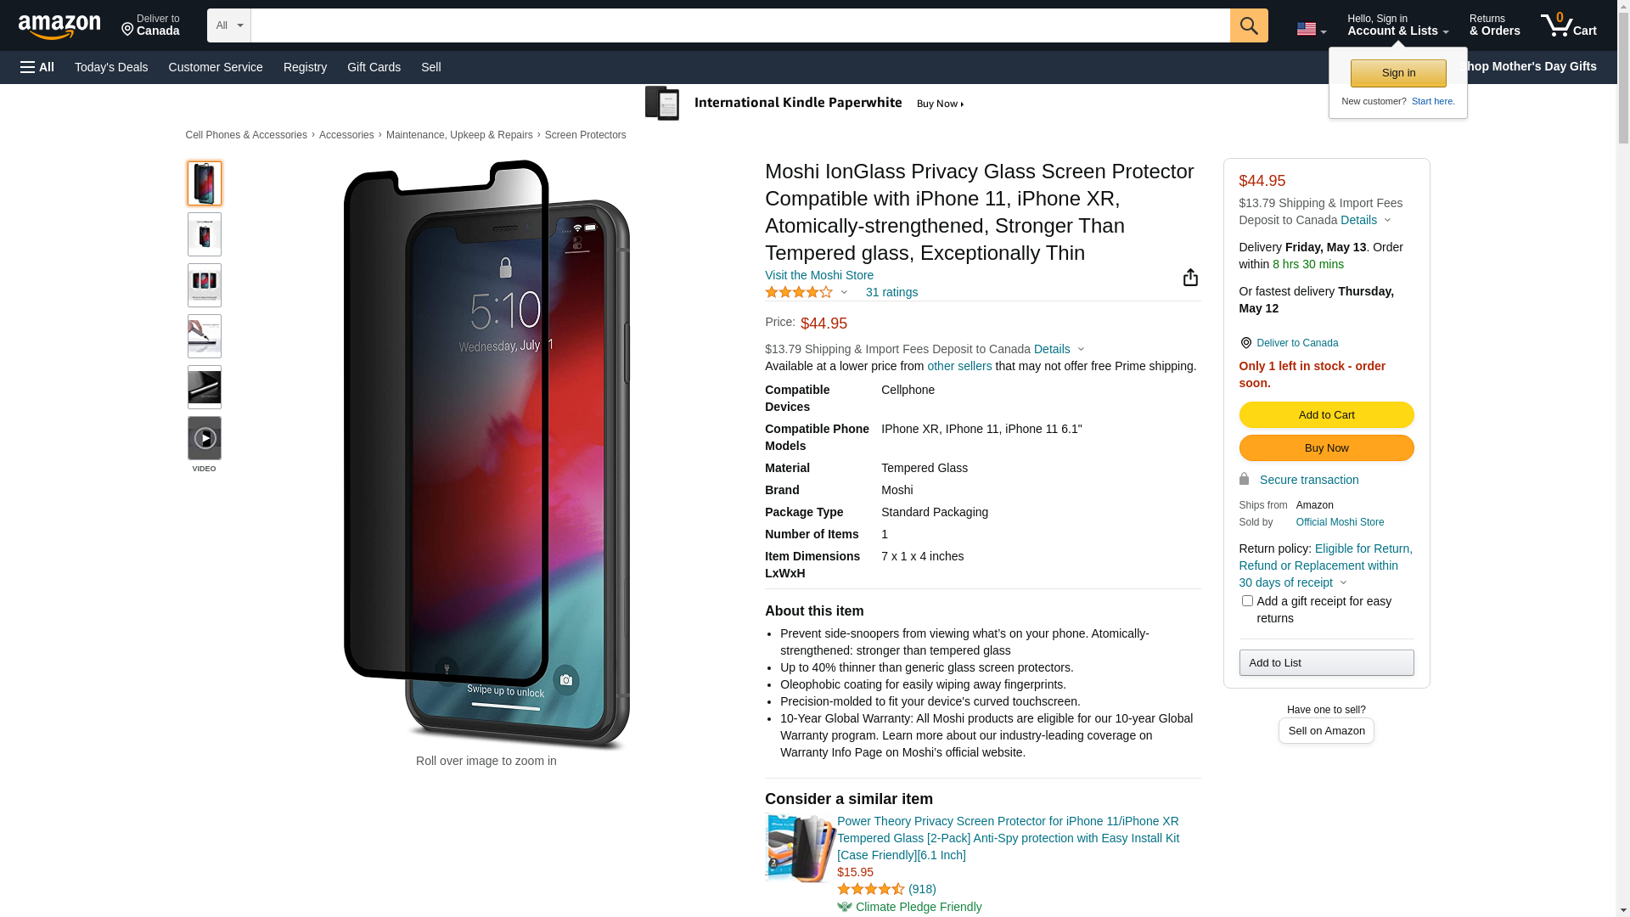This screenshot has width=1630, height=917.
Task: Go to Gift Cards in the navigation bar
Action: pos(374,67)
